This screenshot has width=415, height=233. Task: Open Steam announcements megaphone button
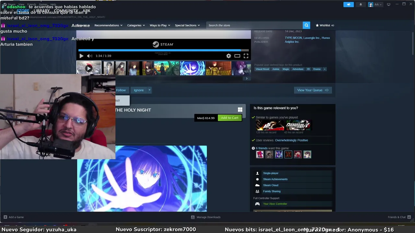349,5
